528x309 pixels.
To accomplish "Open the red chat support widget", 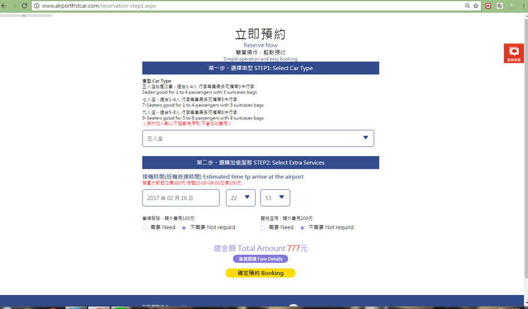I will click(514, 53).
